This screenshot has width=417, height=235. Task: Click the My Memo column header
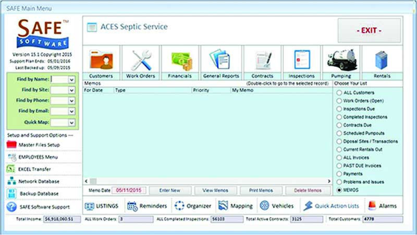pos(281,90)
